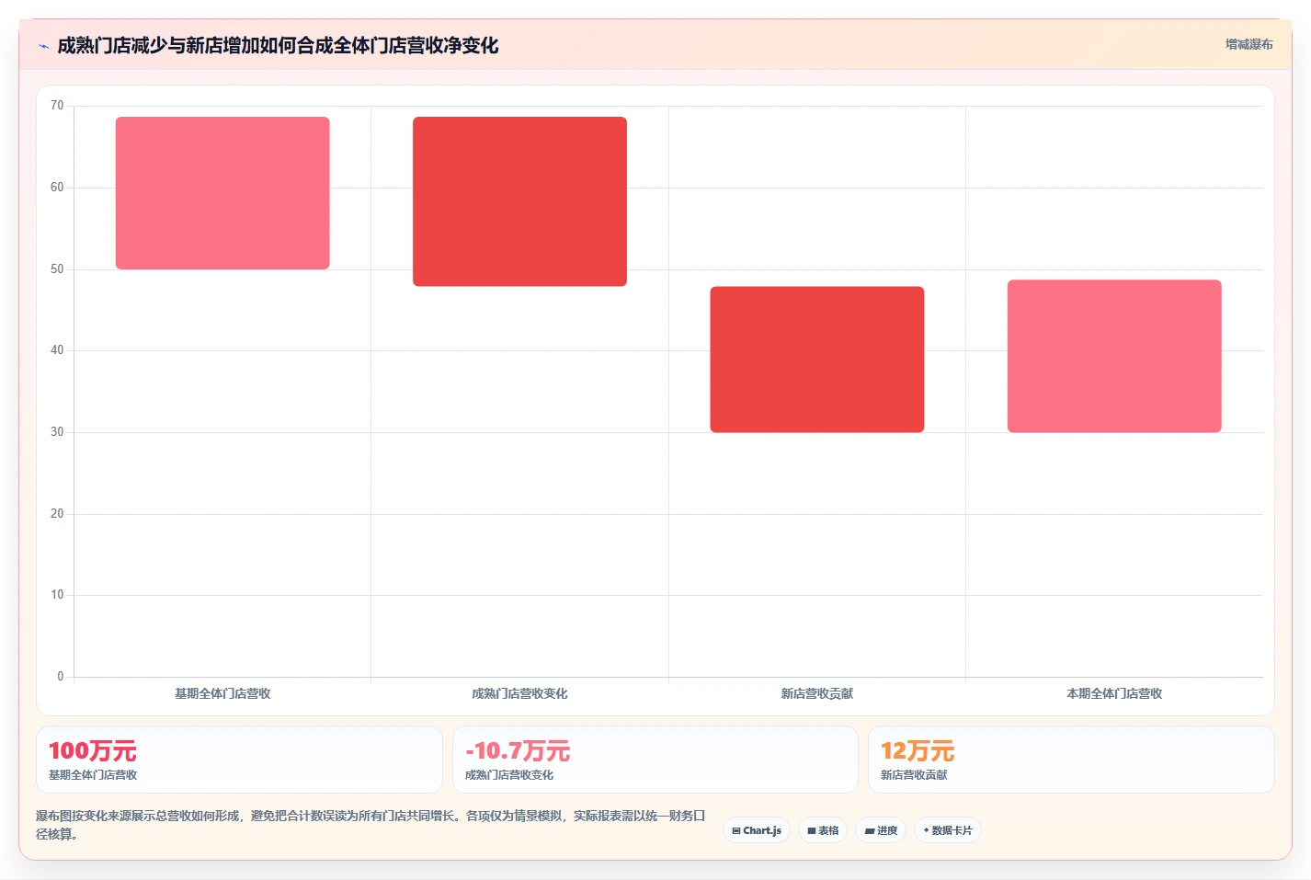Click the footnote text starting 瀑布图按变化来源

point(370,825)
